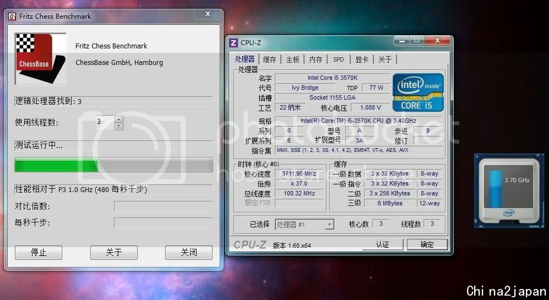549x300 pixels.
Task: Click the thread count input field showing 3
Action: pos(105,123)
